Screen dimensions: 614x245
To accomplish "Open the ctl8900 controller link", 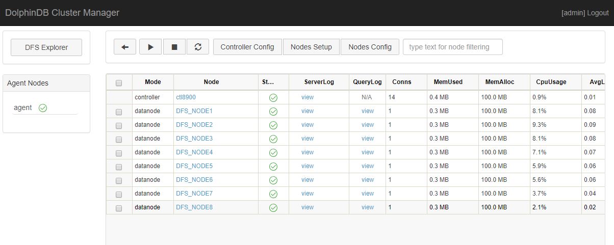I will pos(186,97).
